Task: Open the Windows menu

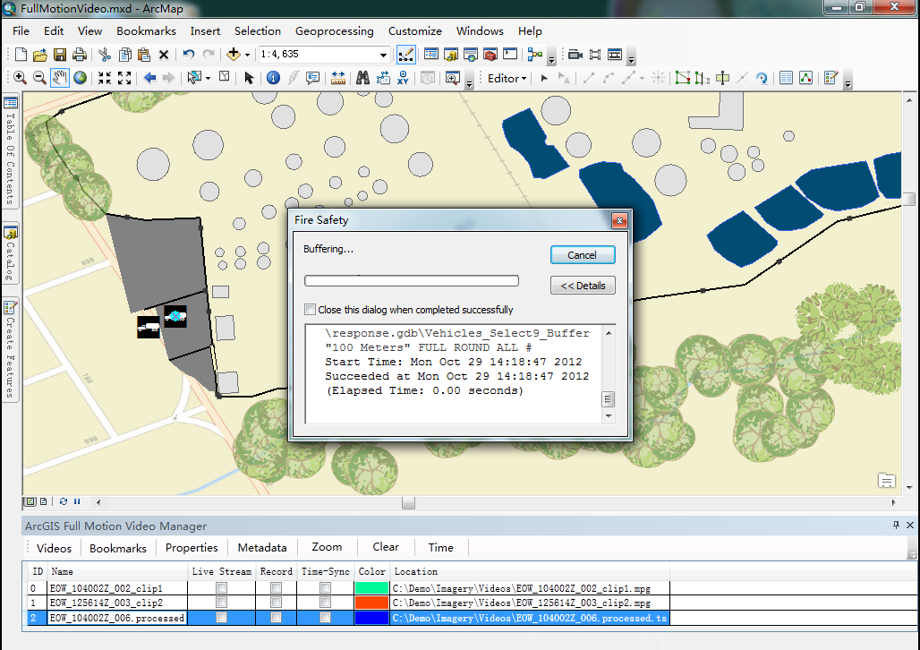Action: [480, 31]
